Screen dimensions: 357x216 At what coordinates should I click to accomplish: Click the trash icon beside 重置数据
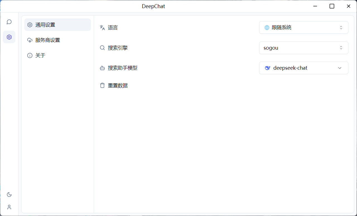pos(102,85)
